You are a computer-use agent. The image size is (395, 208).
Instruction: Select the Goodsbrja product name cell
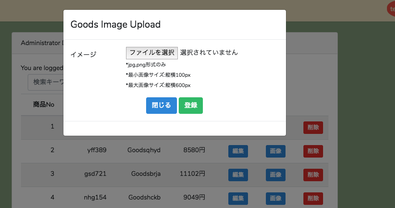pos(146,174)
